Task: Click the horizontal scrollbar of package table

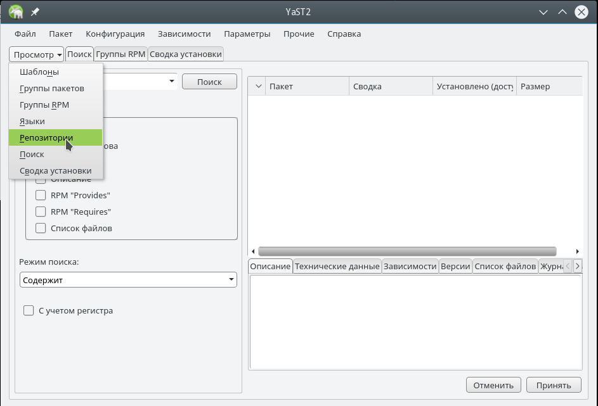Action: point(406,251)
